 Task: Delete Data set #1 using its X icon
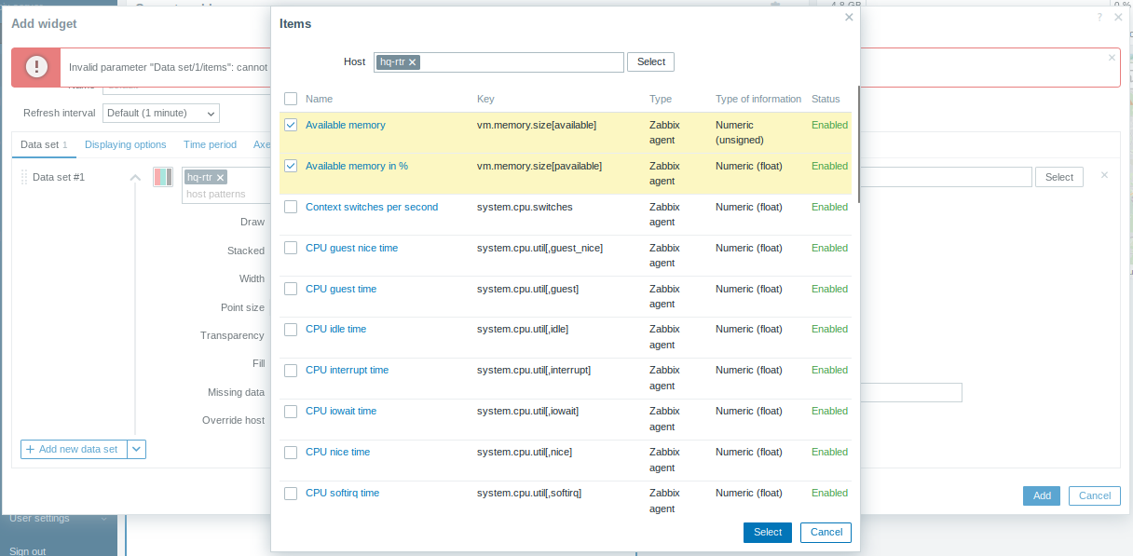pos(1105,175)
